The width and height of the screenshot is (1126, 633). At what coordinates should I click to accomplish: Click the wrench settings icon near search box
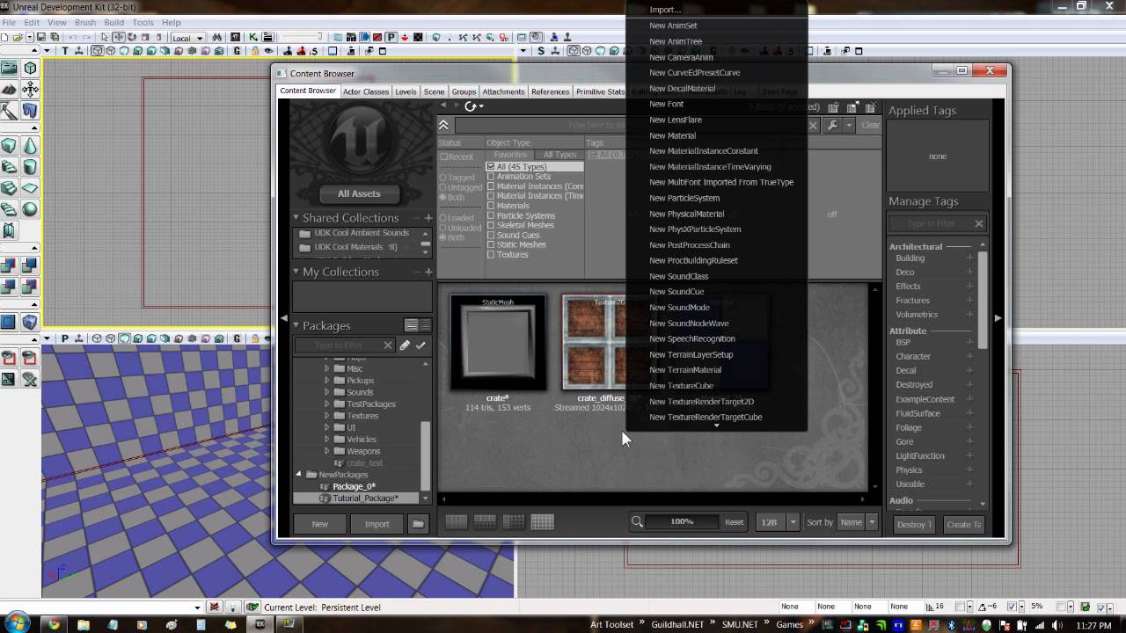[x=832, y=125]
